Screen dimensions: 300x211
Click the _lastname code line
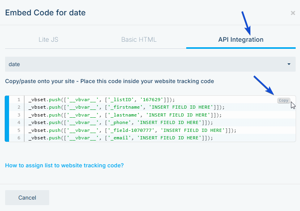pyautogui.click(x=125, y=115)
